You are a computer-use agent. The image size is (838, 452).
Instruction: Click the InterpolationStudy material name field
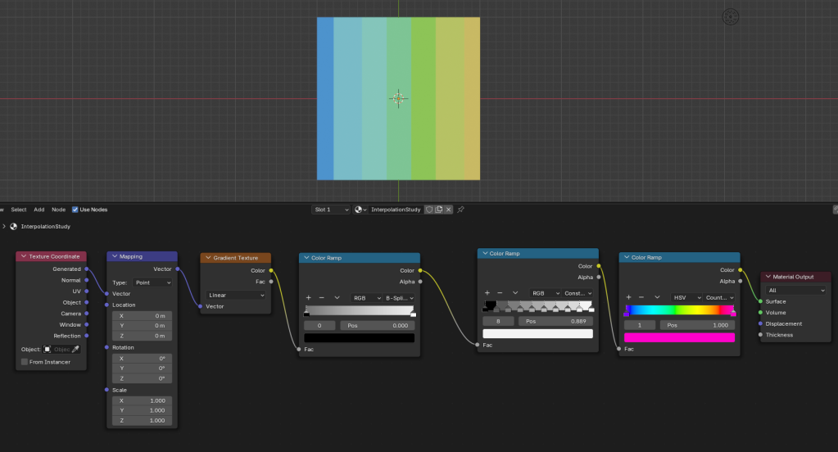tap(396, 210)
